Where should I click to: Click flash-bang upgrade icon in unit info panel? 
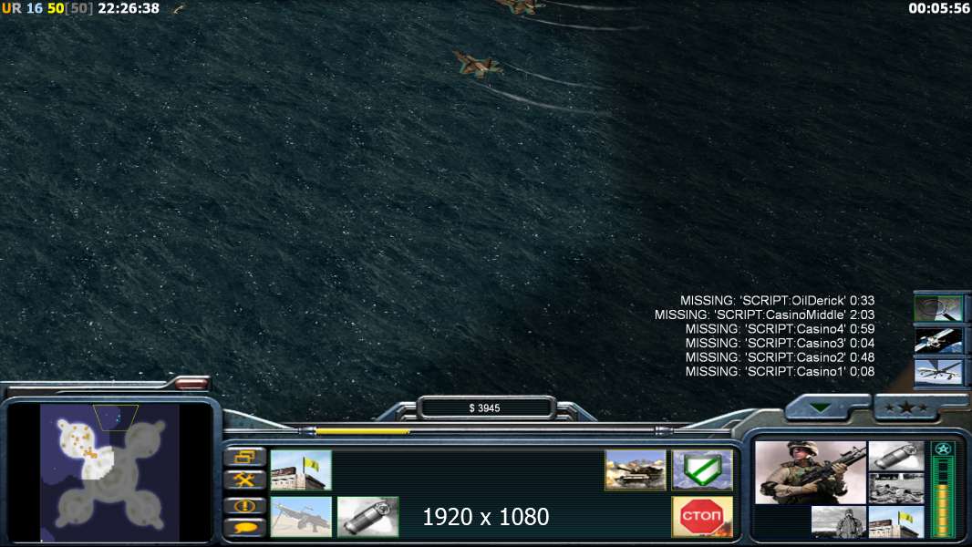pyautogui.click(x=896, y=457)
